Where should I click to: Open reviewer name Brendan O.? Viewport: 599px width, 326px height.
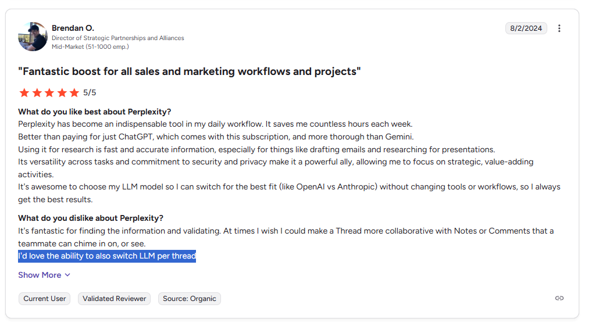coord(73,28)
